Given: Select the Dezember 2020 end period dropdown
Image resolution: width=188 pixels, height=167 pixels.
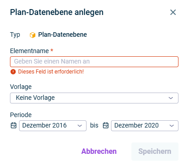Looking at the screenshot, I should tap(145, 126).
